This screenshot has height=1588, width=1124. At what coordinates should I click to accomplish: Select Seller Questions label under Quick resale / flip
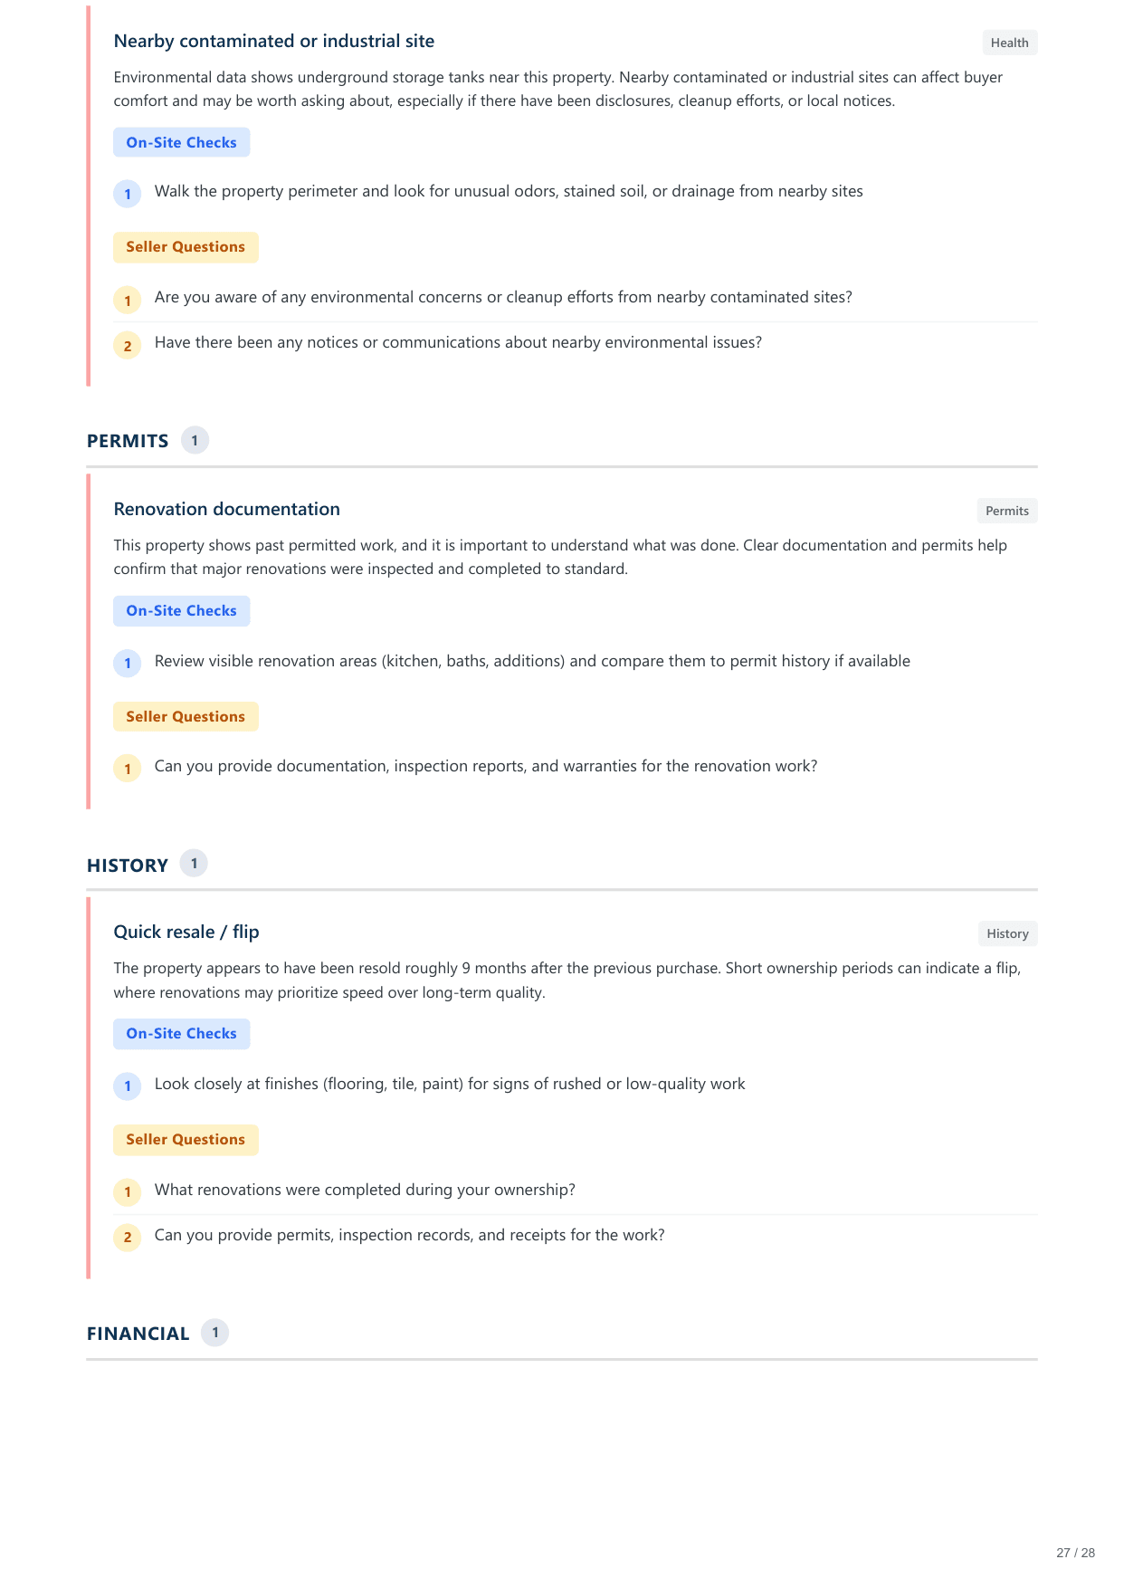point(186,1139)
